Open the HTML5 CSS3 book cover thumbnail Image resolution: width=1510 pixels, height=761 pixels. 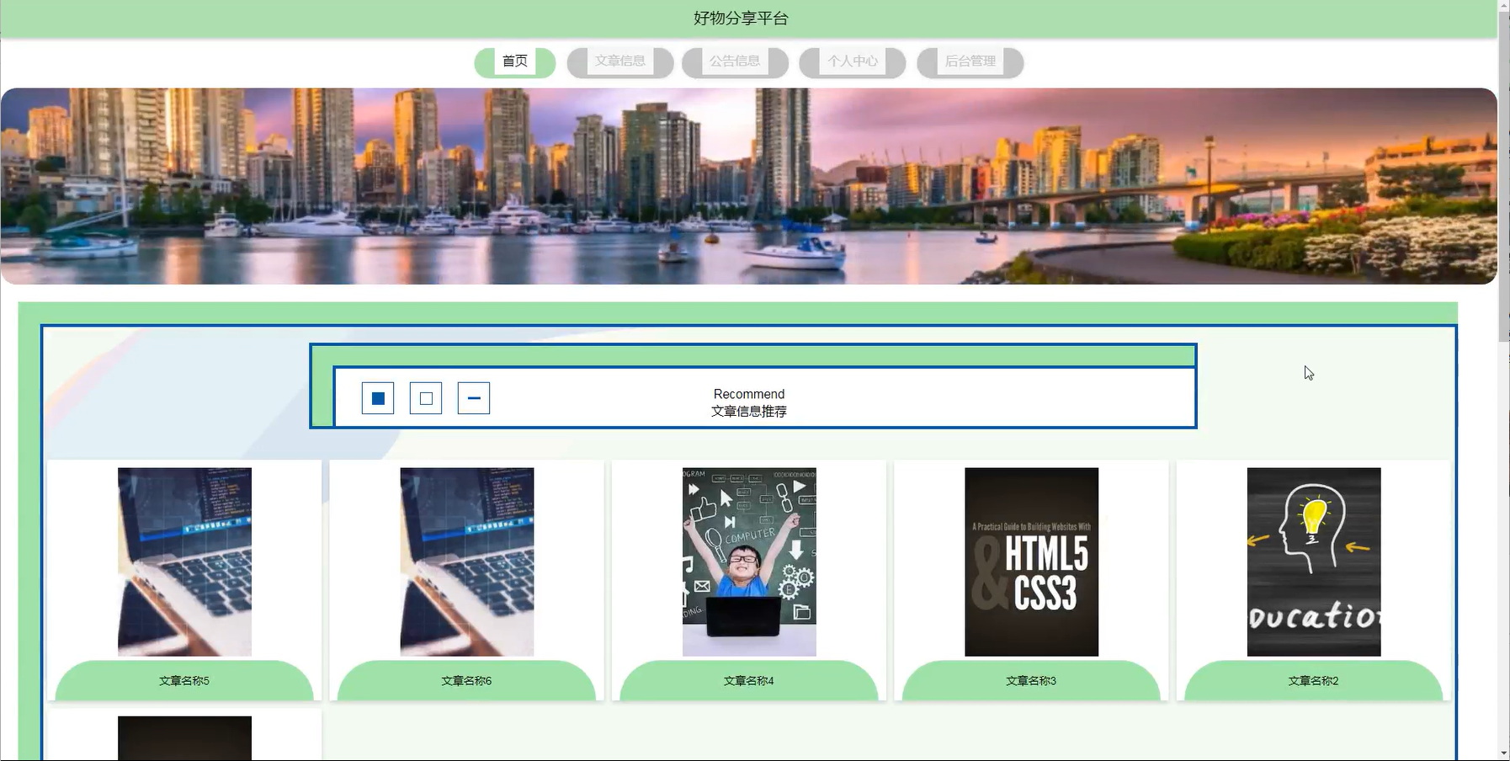1032,561
